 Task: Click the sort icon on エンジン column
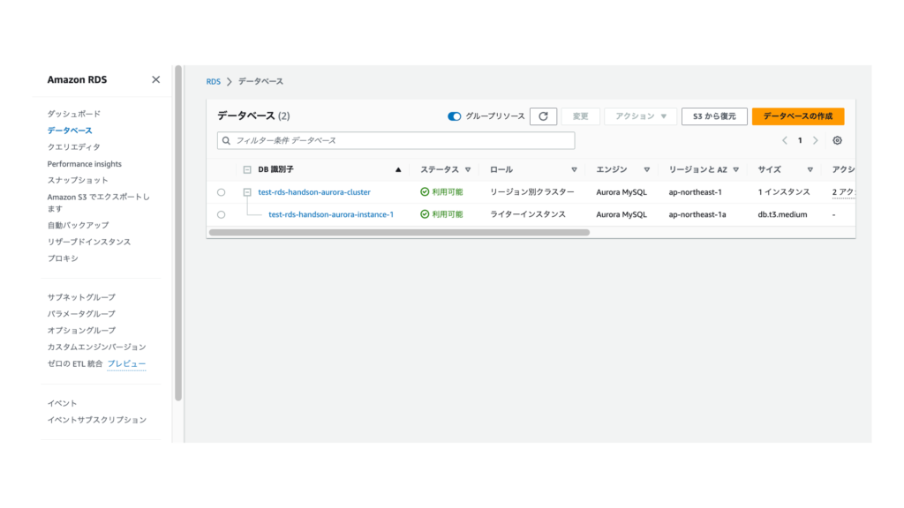(x=646, y=169)
